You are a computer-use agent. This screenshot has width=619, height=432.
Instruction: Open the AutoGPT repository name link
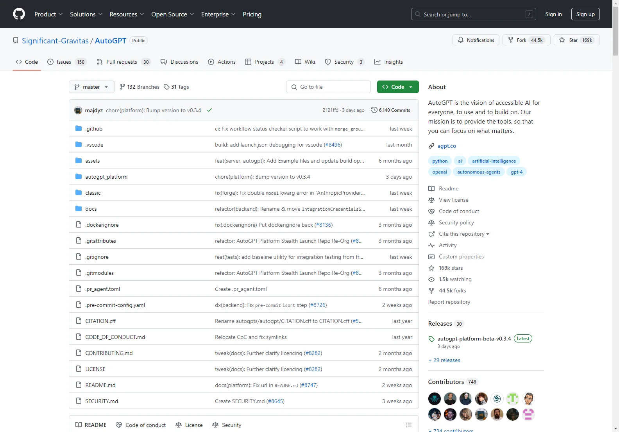tap(111, 41)
